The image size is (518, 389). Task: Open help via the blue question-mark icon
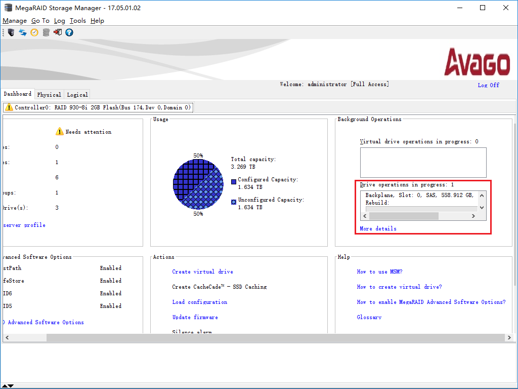(69, 32)
